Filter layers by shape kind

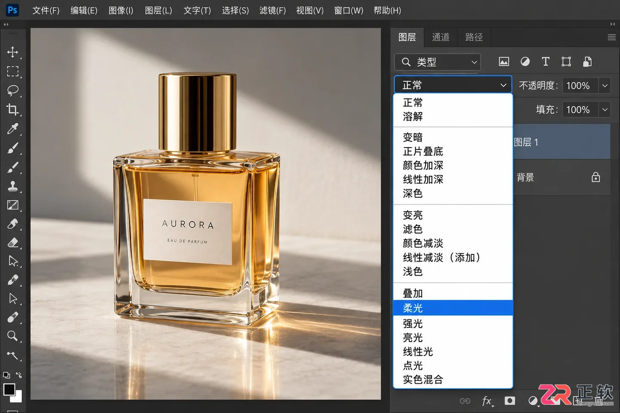(566, 62)
